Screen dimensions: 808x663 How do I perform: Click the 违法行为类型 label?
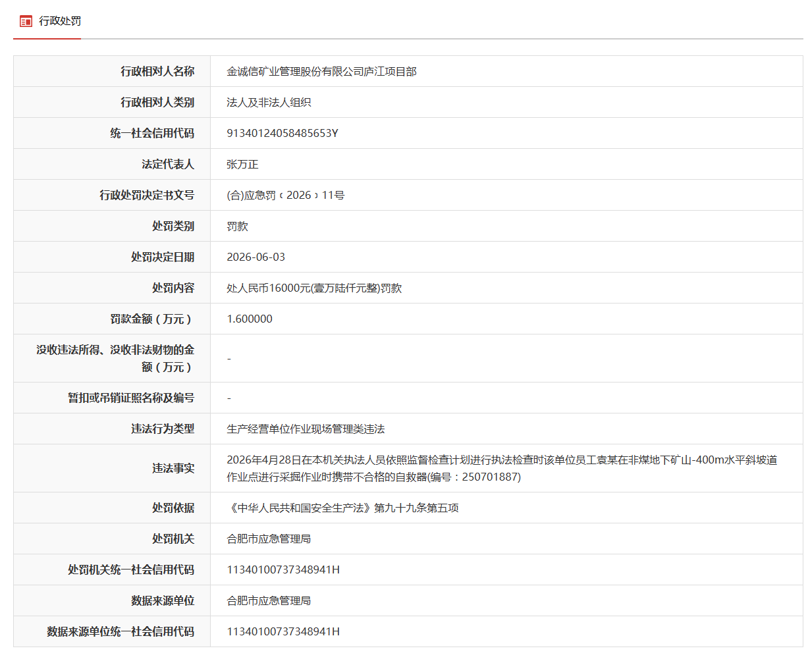163,429
